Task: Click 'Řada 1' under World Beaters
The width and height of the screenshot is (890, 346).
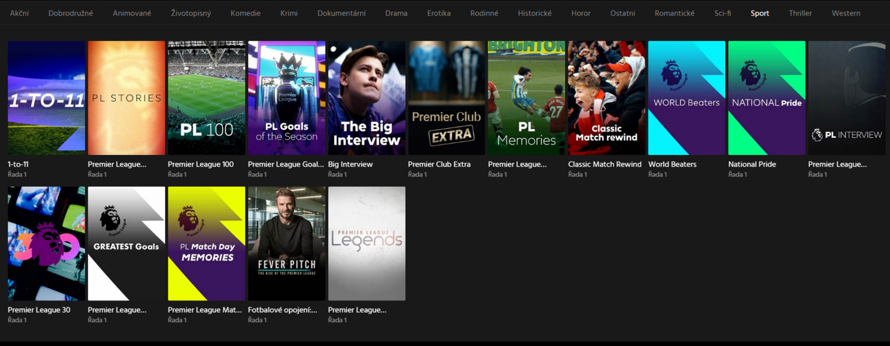Action: click(x=657, y=174)
